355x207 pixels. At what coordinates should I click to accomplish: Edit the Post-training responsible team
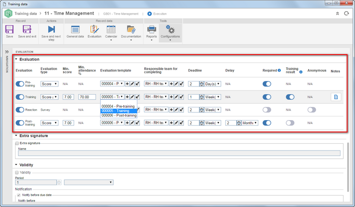pos(177,123)
